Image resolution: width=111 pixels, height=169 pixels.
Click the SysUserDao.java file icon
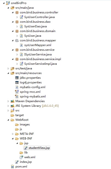[x=21, y=26]
